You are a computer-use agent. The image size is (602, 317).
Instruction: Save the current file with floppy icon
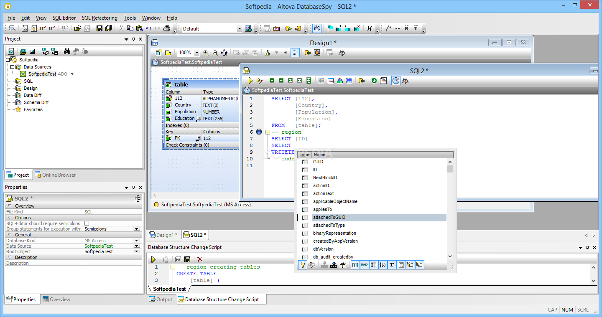[99, 28]
